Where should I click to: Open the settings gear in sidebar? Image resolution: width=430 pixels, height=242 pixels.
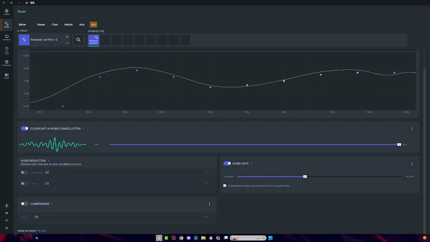(x=6, y=228)
